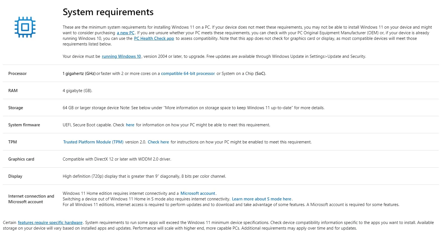Screen dimensions: 447x240
Task: Open the compatible 64-bit processor link
Action: click(188, 74)
